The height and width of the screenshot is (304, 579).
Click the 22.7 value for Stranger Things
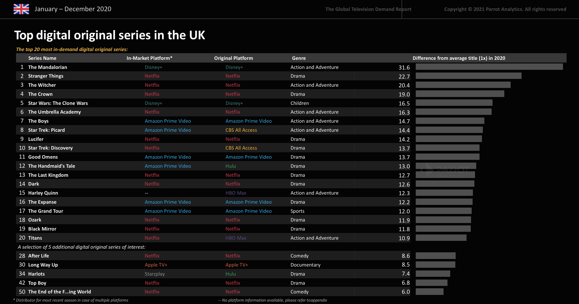(x=404, y=77)
